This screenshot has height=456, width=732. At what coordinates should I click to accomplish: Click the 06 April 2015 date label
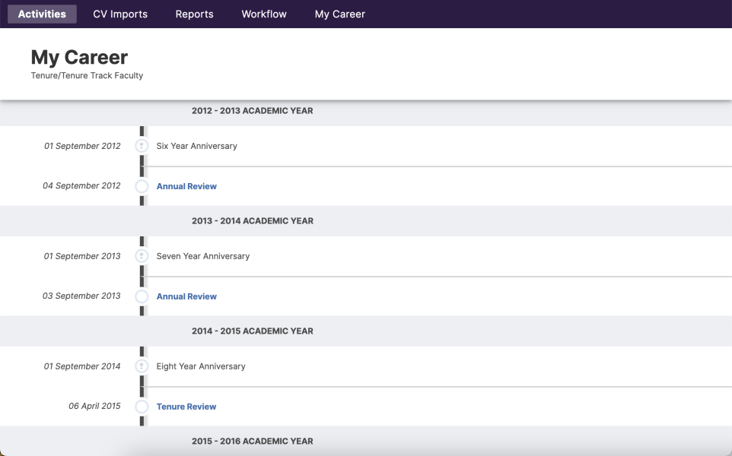click(x=94, y=406)
